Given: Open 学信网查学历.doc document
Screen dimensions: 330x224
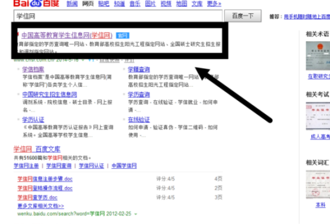Looking at the screenshot, I should (x=37, y=198).
